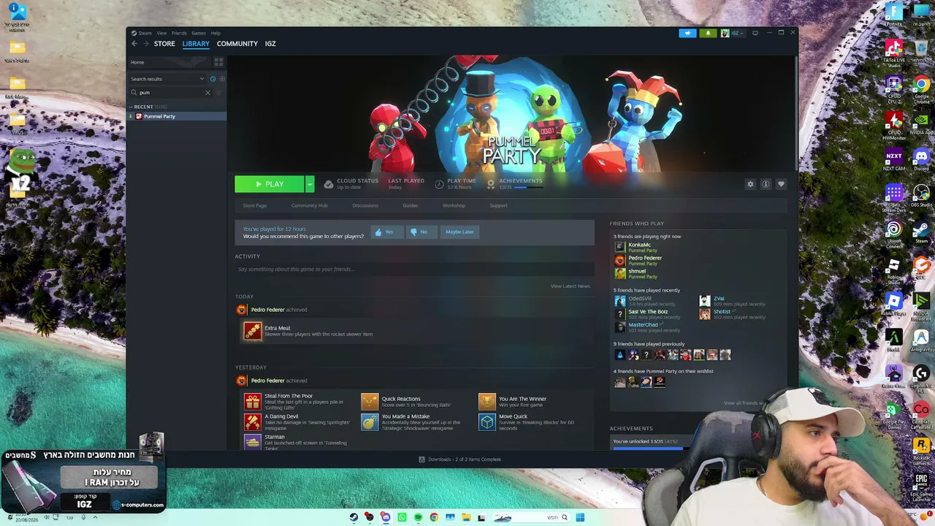
Task: Switch to Big Picture mode icon
Action: click(x=755, y=33)
